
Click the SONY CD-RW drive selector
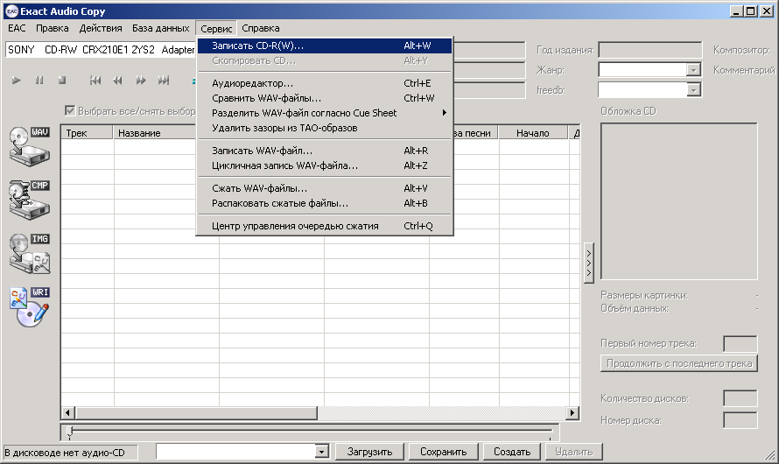[x=101, y=50]
